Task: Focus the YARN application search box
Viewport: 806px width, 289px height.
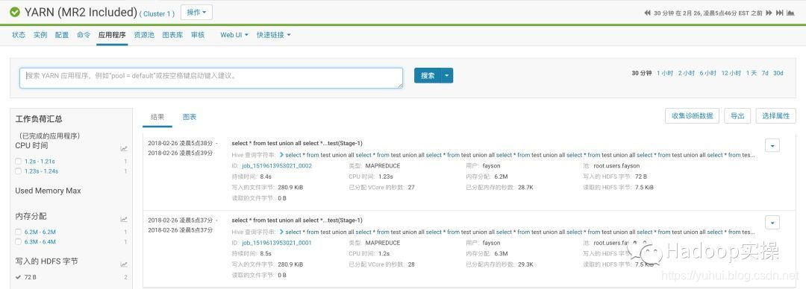Action: tap(211, 77)
